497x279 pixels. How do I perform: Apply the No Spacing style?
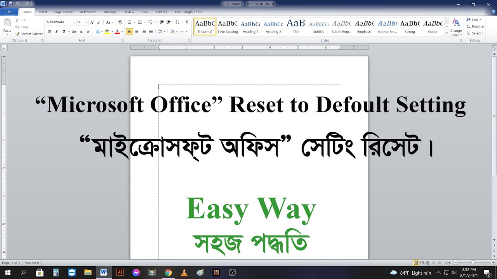click(x=228, y=27)
